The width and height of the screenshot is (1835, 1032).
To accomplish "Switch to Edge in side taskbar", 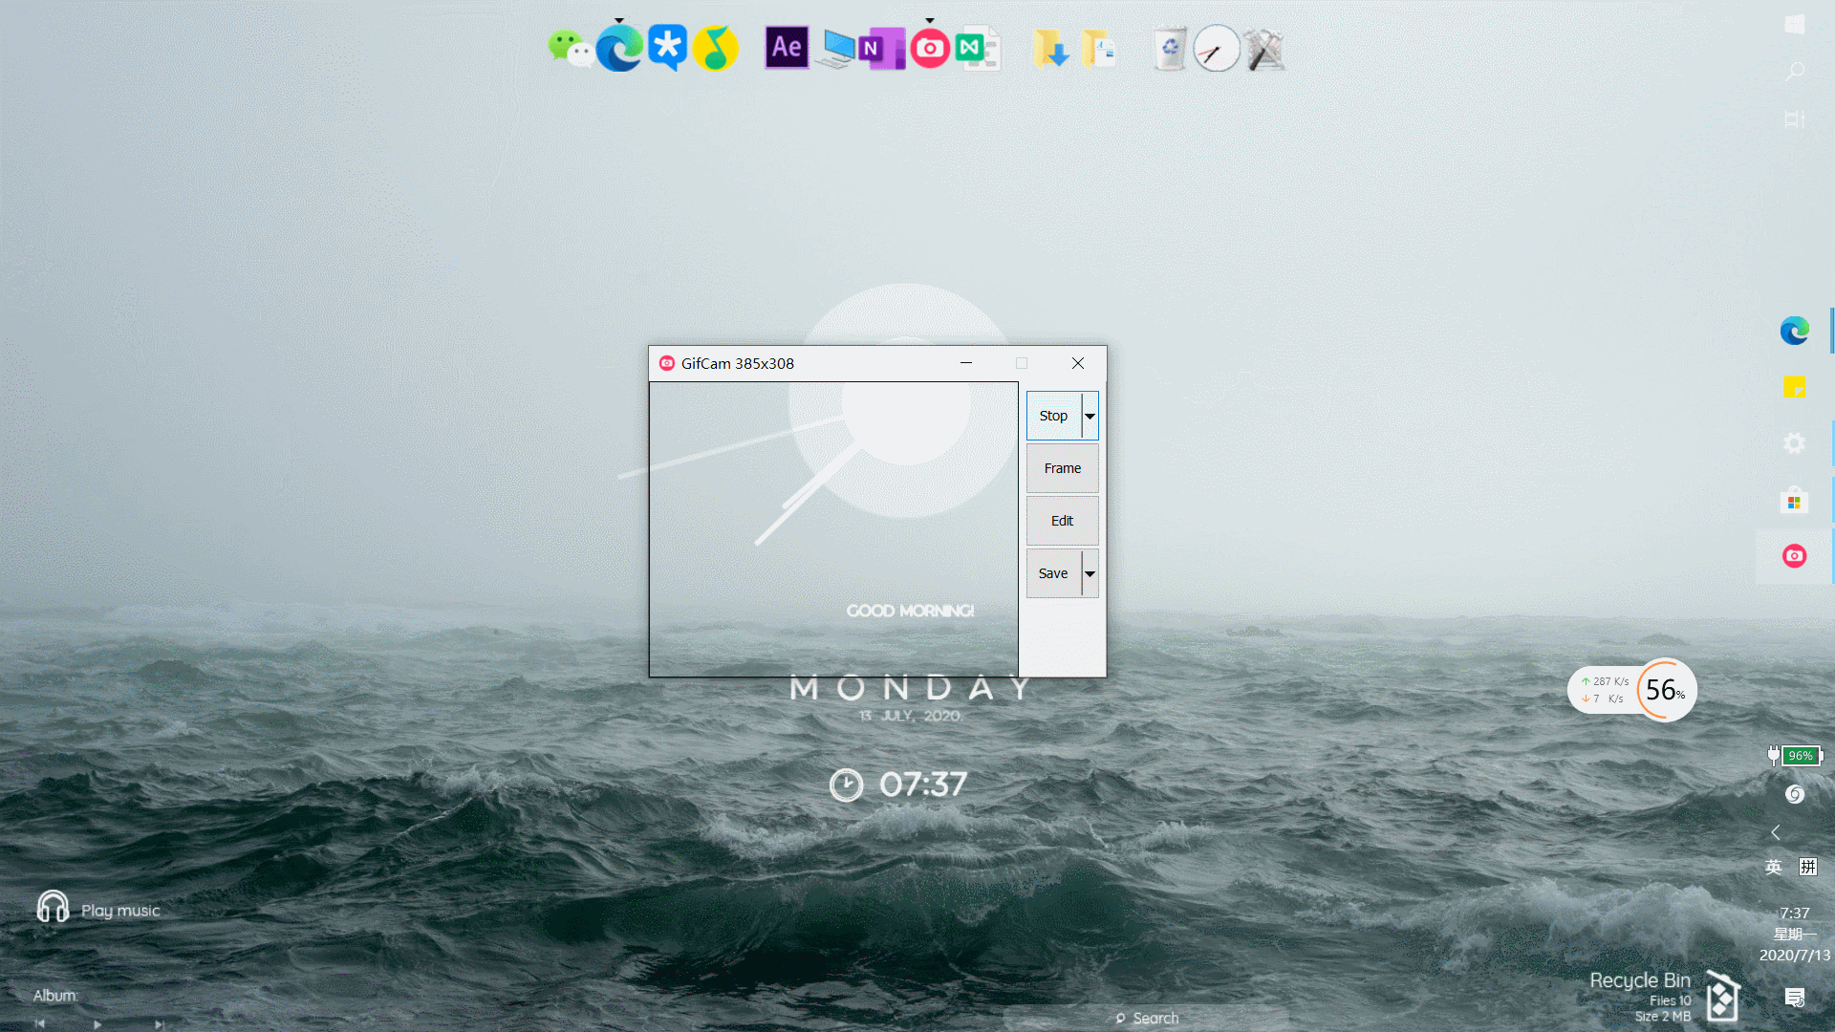I will click(x=1795, y=331).
